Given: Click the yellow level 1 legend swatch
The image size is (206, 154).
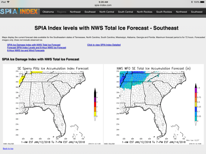Looking at the screenshot, I should click(x=95, y=114).
